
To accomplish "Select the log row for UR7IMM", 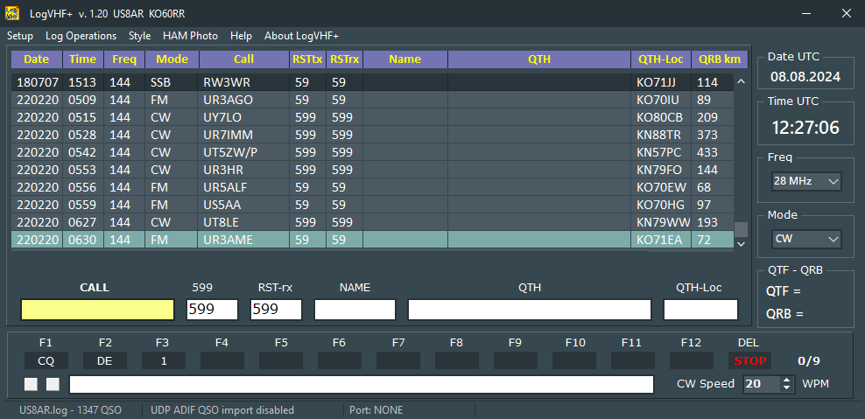I will click(372, 135).
